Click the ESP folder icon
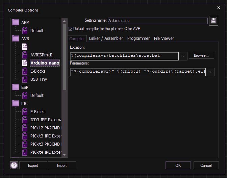This screenshot has width=227, height=178. tap(16, 87)
